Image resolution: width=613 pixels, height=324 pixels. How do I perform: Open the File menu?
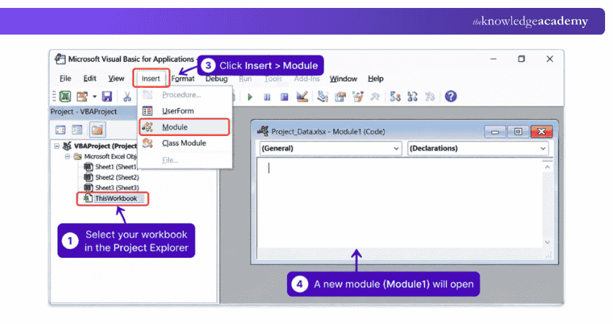(66, 78)
